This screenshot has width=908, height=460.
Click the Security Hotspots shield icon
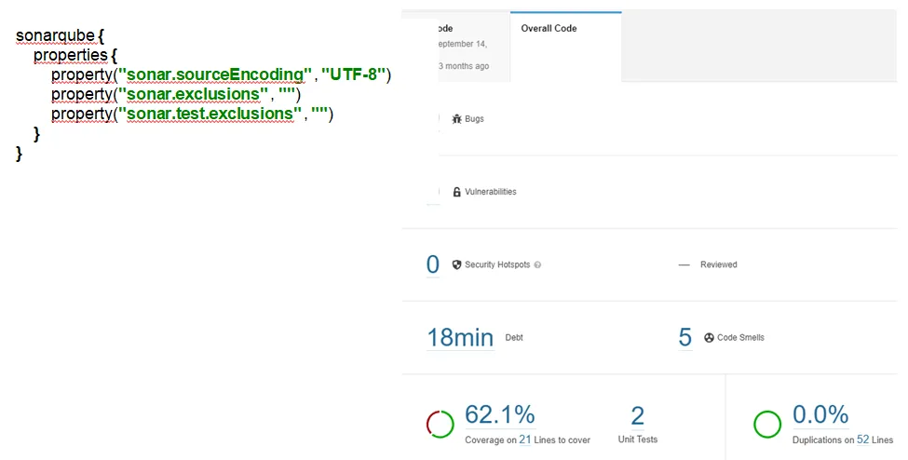456,264
